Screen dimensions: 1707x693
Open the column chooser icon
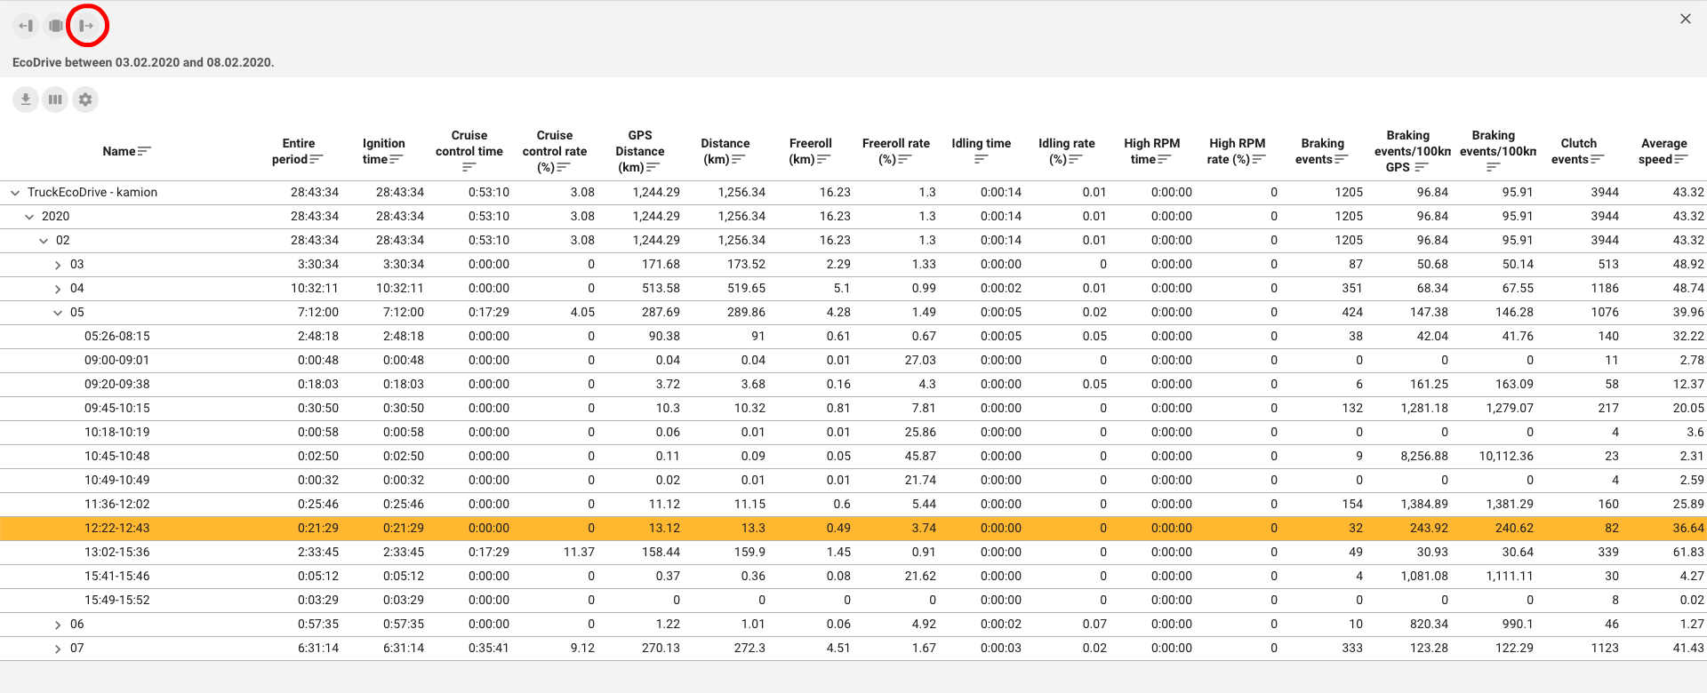point(55,100)
